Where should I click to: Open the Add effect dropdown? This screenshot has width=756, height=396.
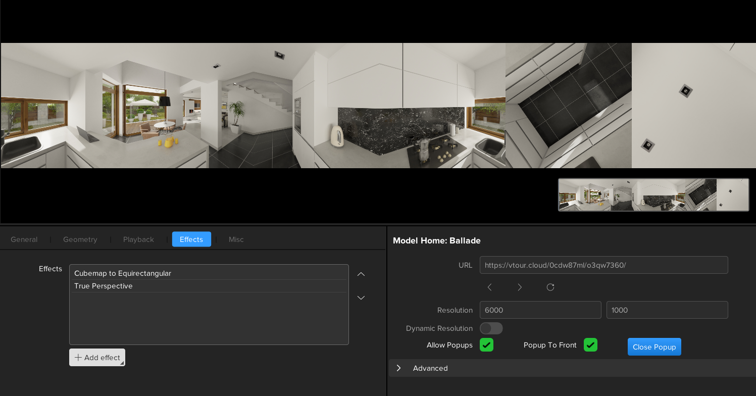click(97, 358)
